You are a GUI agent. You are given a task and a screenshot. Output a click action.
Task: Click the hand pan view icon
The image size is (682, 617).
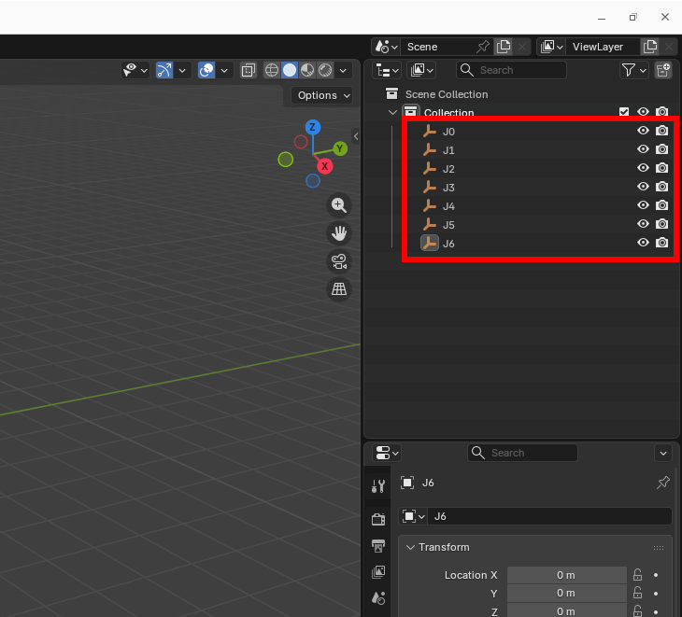[x=339, y=233]
